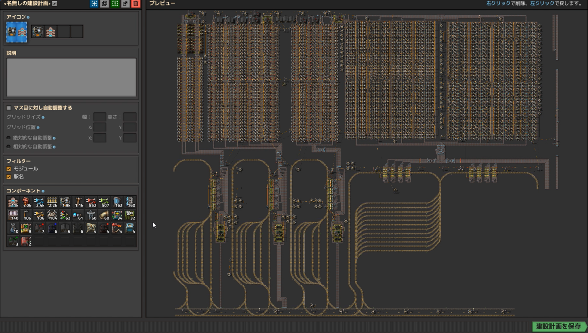The height and width of the screenshot is (333, 588).
Task: Click info icon beside グリッドサイズ
Action: click(43, 117)
